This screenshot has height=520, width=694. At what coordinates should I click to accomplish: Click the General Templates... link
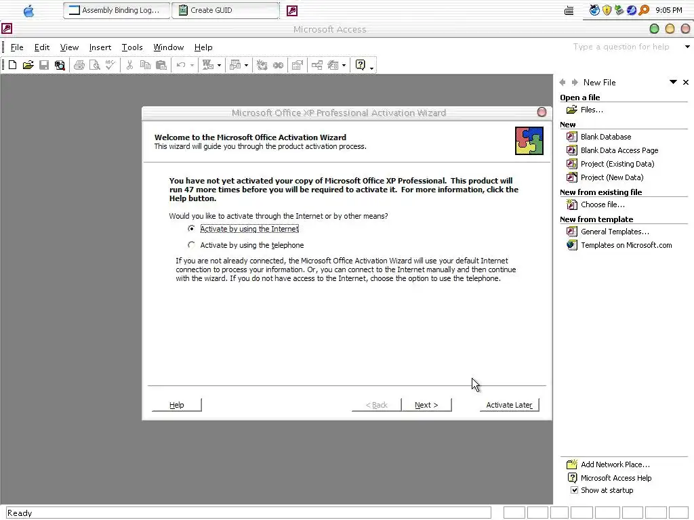615,232
